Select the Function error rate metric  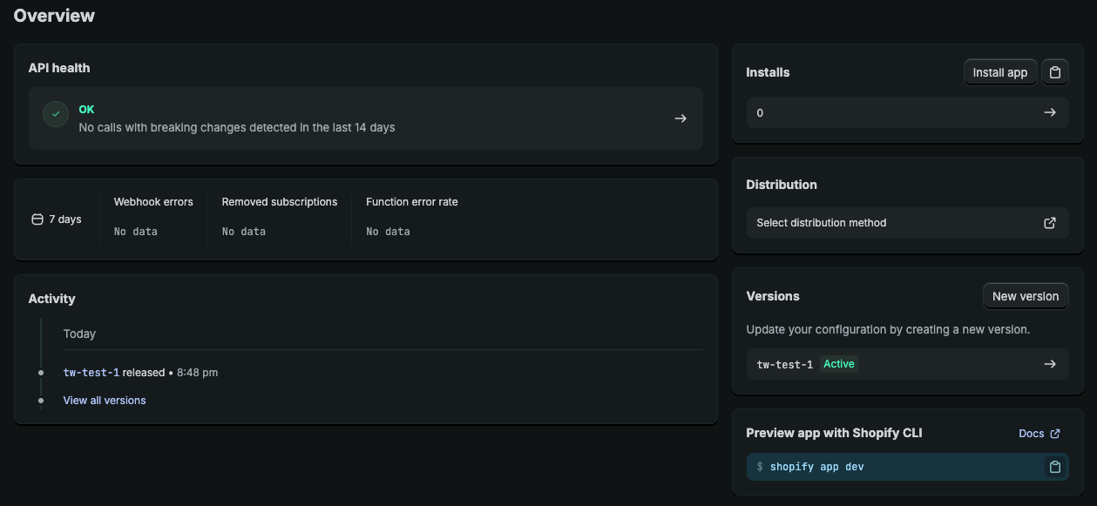(x=411, y=201)
